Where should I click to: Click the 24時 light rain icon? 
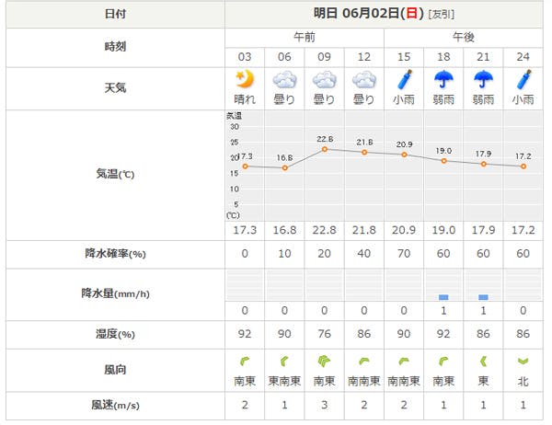point(523,79)
